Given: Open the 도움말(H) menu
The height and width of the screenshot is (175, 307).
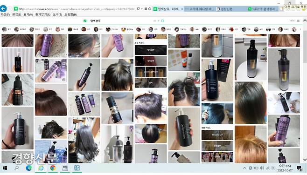Looking at the screenshot, I should pyautogui.click(x=70, y=14).
